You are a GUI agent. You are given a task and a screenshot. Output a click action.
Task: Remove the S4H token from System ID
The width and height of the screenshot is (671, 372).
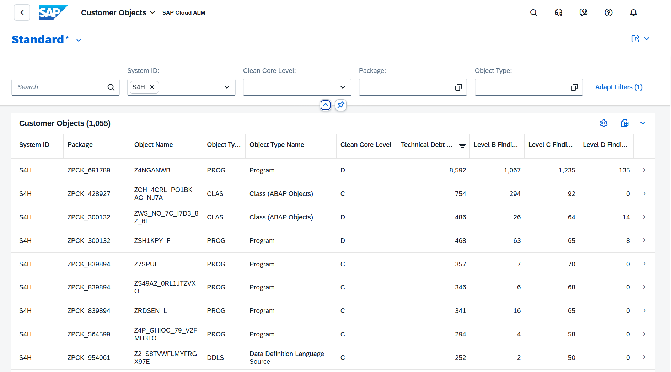coord(152,87)
